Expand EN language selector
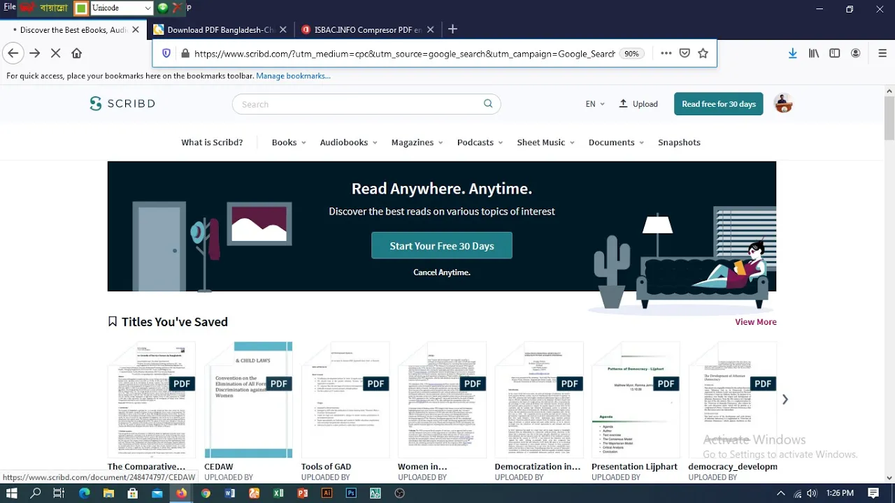 pyautogui.click(x=595, y=104)
